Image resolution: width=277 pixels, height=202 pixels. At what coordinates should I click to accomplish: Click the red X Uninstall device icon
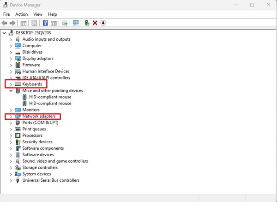[95, 23]
